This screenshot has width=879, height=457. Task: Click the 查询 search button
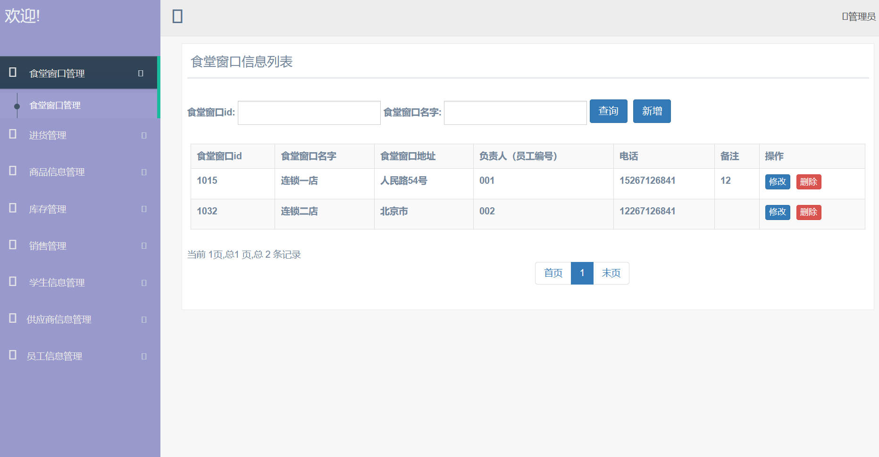(608, 111)
